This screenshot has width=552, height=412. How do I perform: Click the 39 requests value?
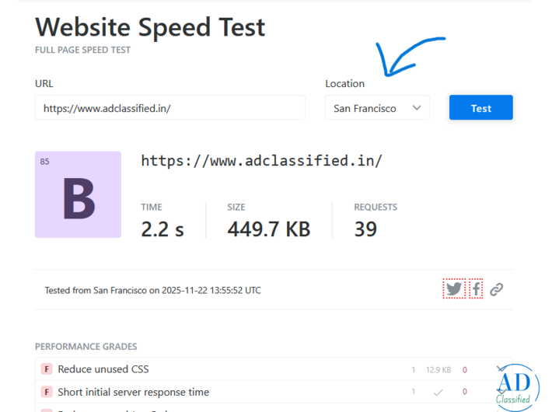pyautogui.click(x=365, y=229)
